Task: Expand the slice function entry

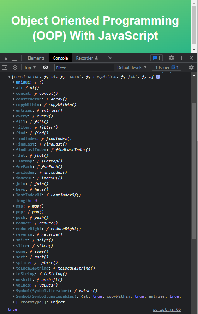Action: coord(13,246)
